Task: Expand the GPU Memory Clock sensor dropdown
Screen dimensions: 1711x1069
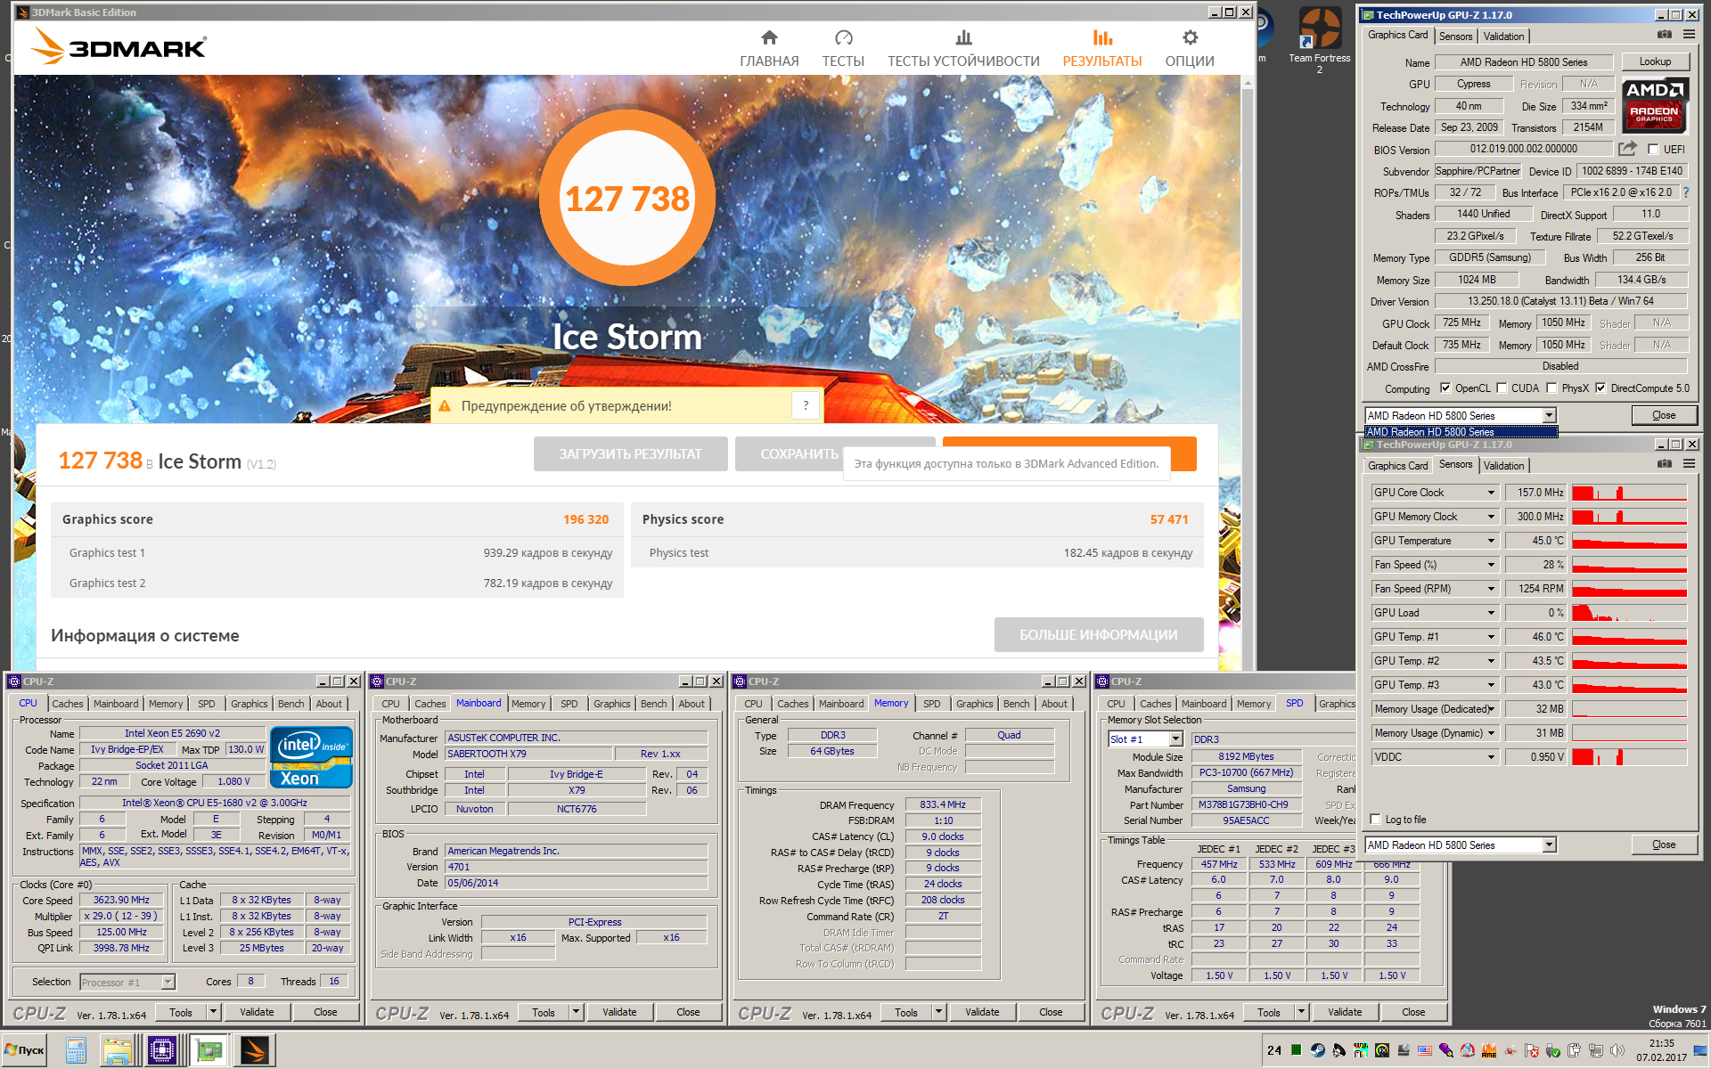Action: click(x=1491, y=517)
